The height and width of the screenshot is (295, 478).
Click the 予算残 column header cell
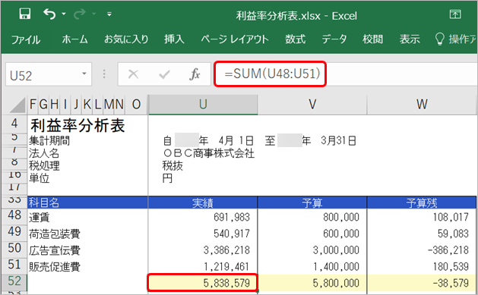422,202
